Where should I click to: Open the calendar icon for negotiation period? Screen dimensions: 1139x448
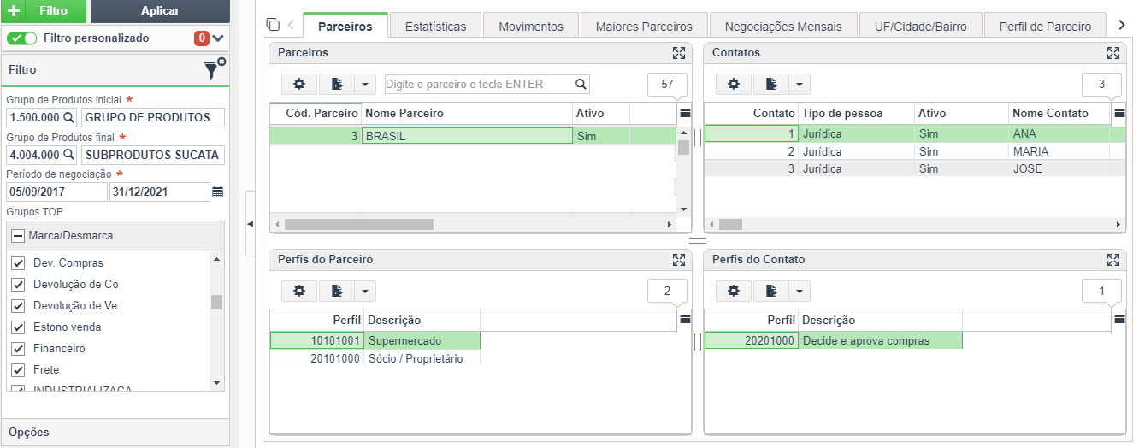click(x=217, y=192)
